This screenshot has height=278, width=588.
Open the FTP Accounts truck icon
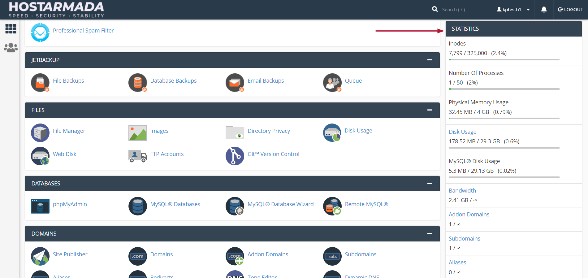[138, 156]
